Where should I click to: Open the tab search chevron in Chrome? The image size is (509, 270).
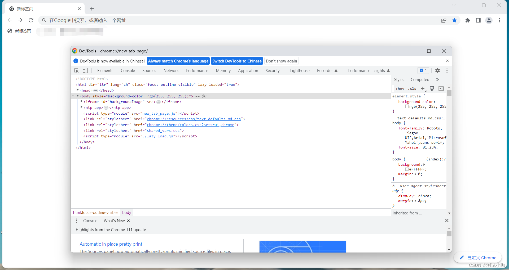coord(454,5)
